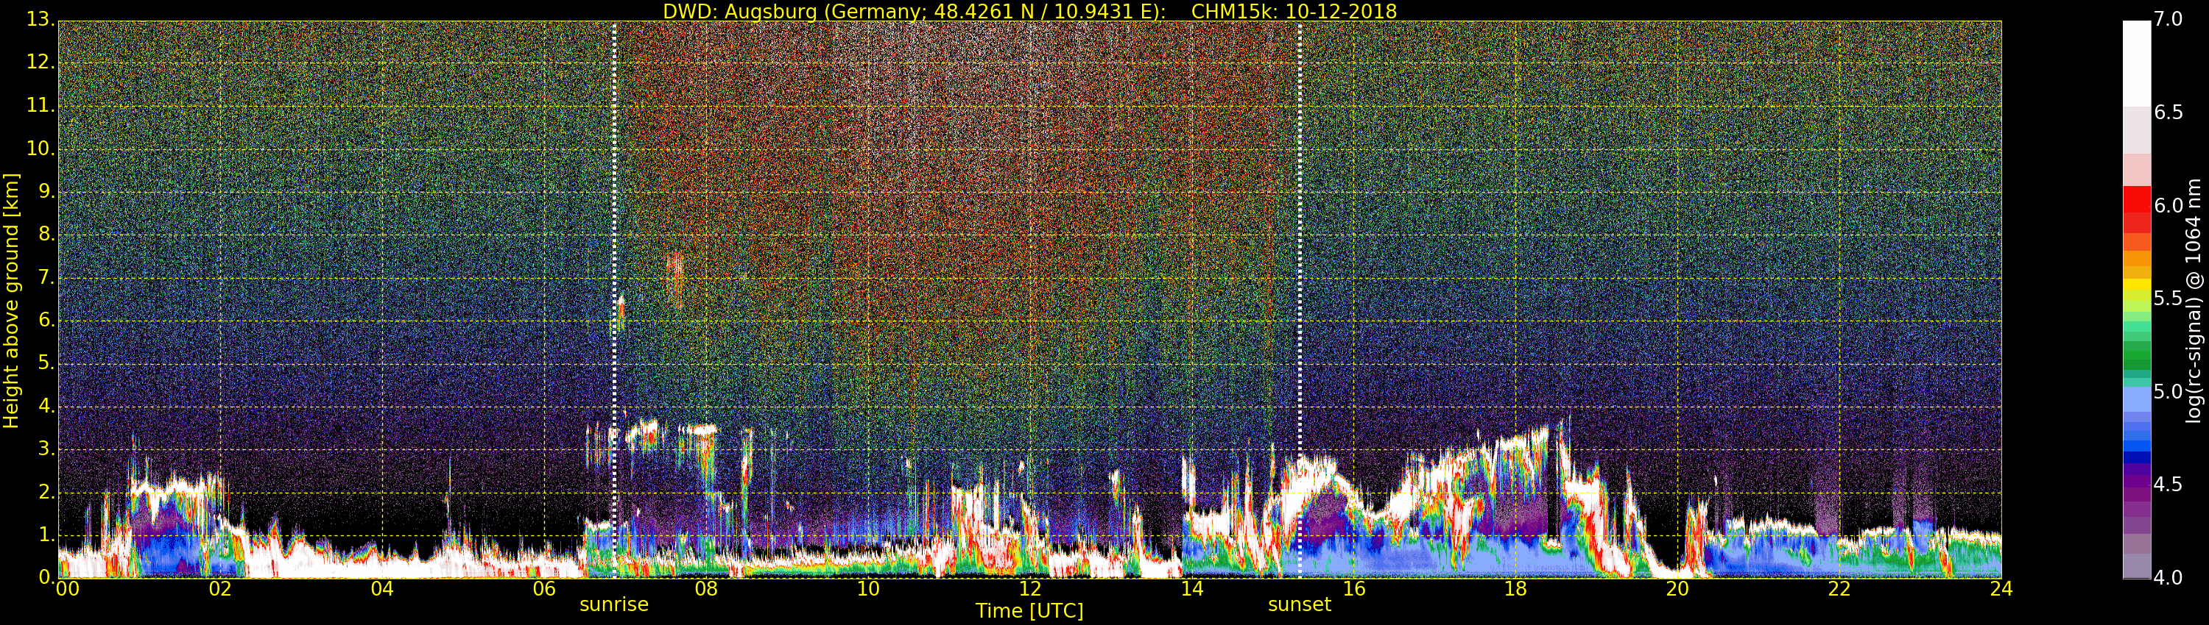Click the white dotted sunset marker line
2209x625 pixels.
[x=1300, y=300]
